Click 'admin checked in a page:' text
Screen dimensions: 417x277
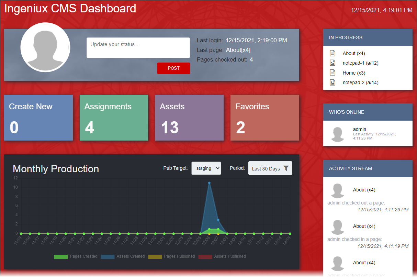pyautogui.click(x=354, y=239)
